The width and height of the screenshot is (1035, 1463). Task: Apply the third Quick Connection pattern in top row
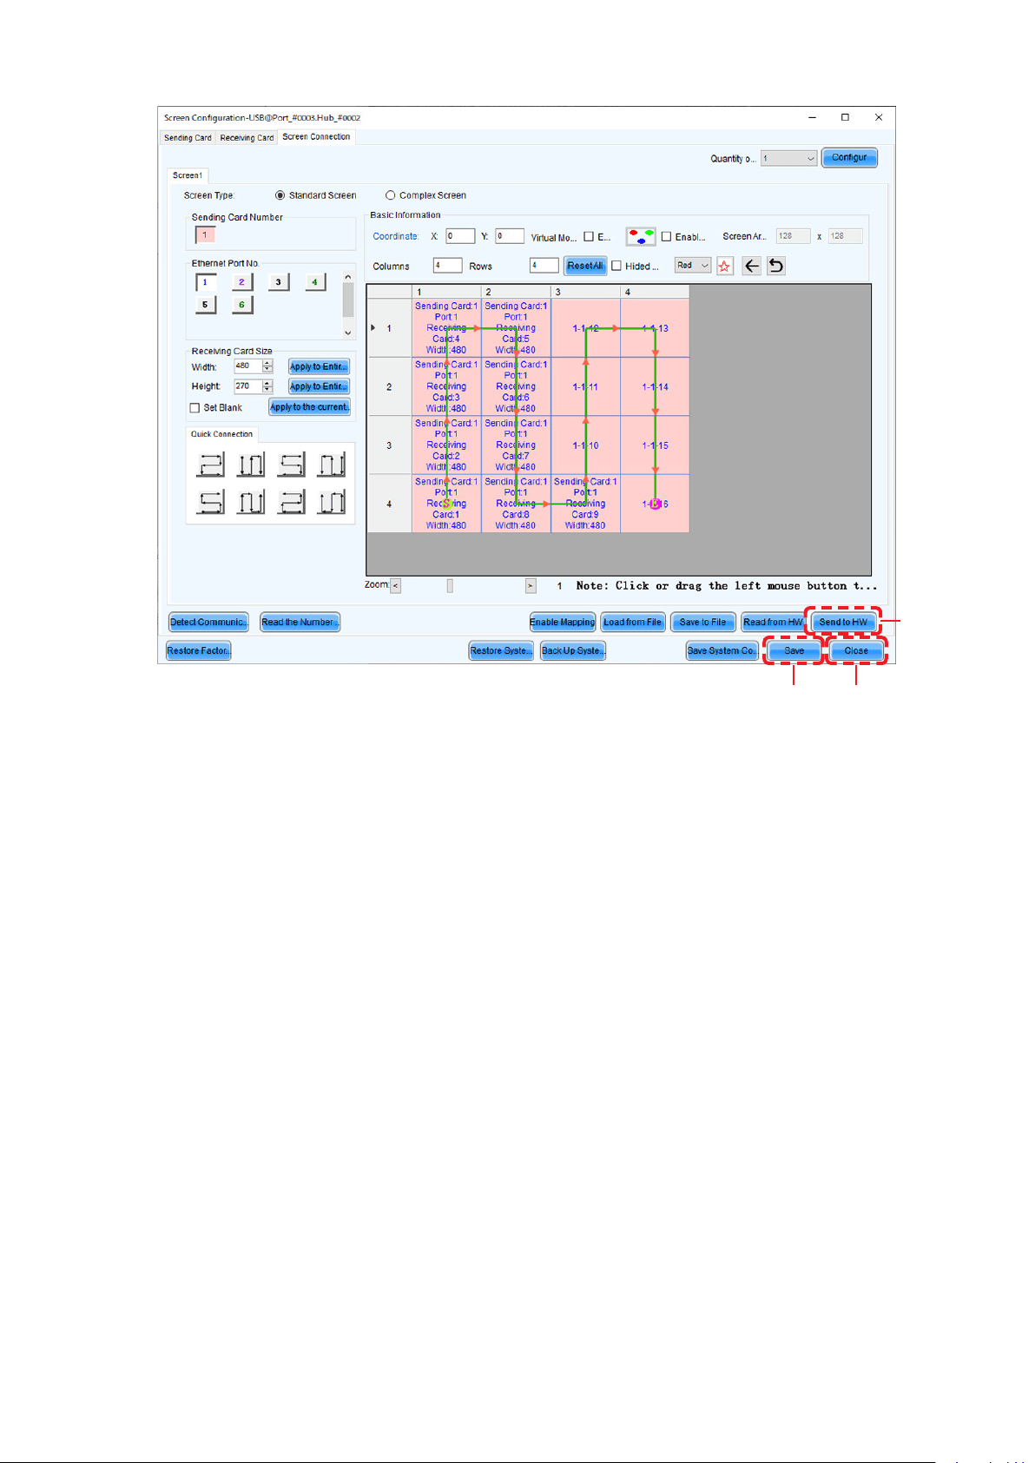[292, 465]
